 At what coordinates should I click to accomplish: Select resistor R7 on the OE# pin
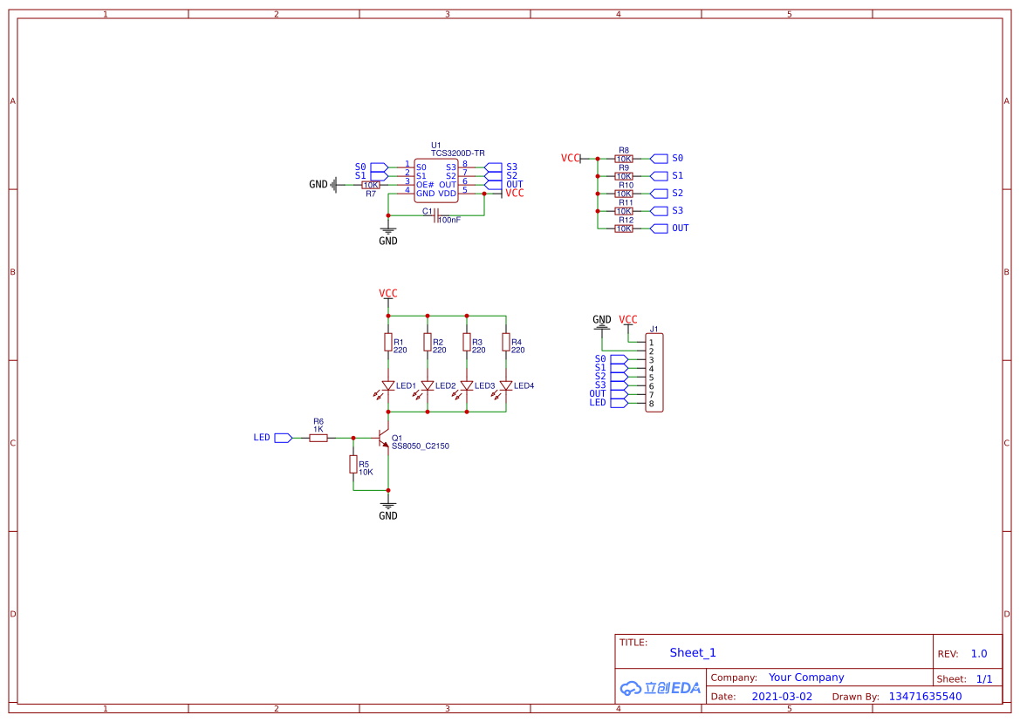point(371,185)
